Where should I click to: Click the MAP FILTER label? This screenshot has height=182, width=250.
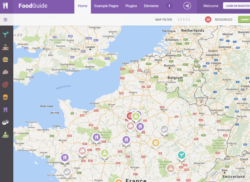[164, 19]
